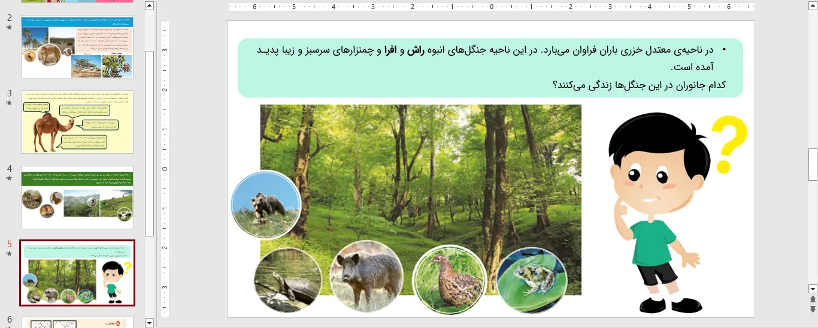The image size is (818, 328).
Task: Click the main editor scroll-down arrow
Action: (x=813, y=288)
